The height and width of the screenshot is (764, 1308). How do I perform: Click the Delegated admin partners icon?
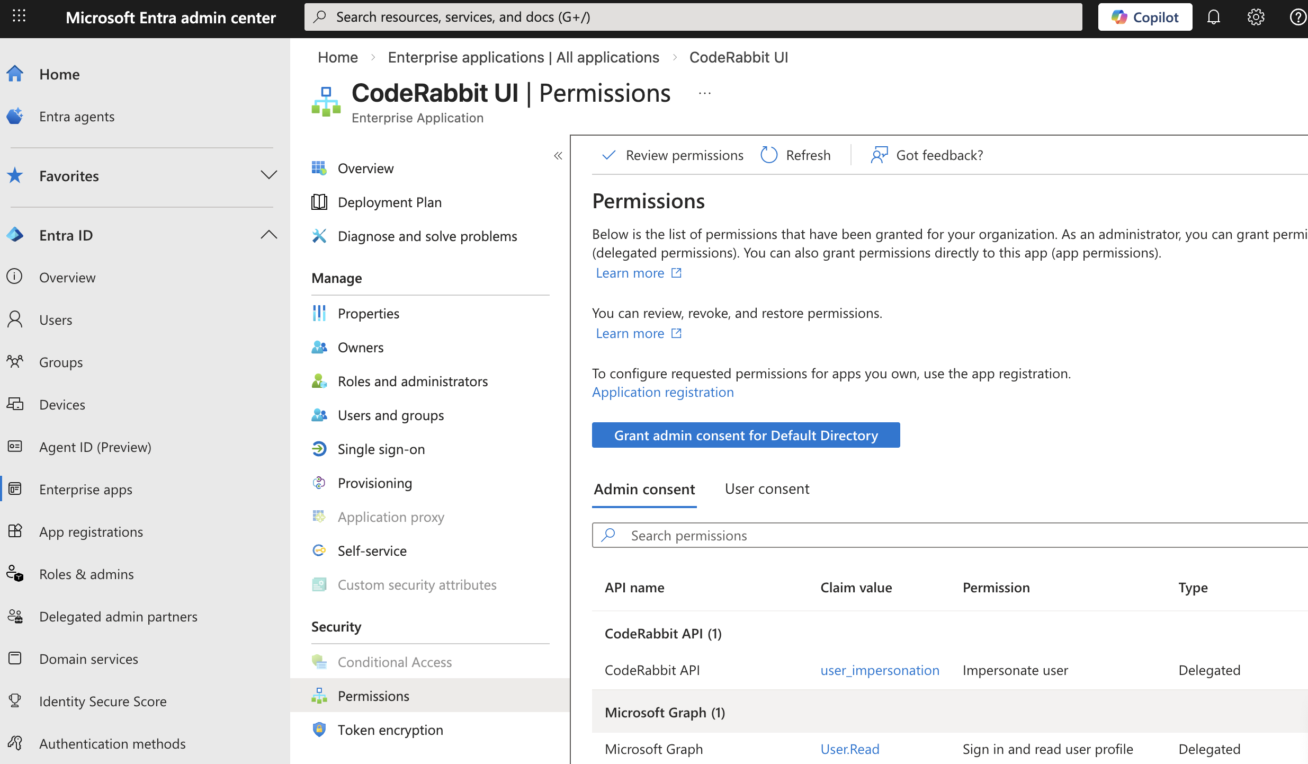click(15, 616)
